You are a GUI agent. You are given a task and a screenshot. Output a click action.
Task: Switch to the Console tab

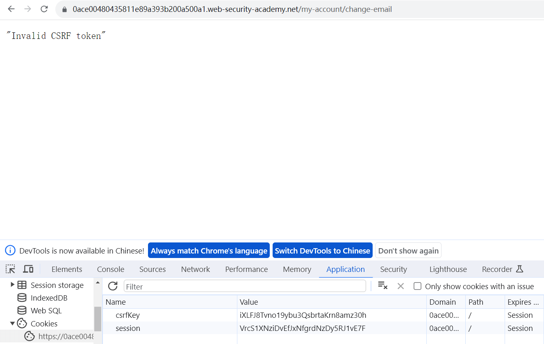(111, 269)
